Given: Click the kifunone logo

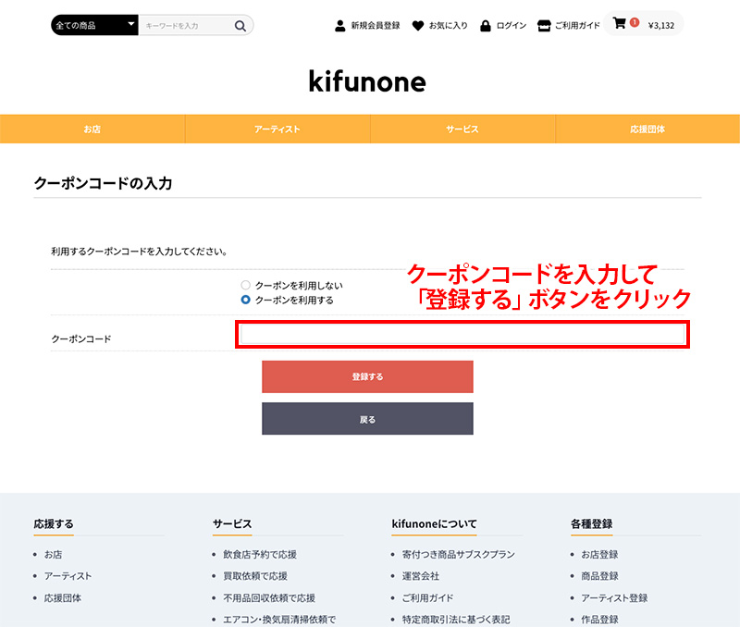Looking at the screenshot, I should 367,81.
